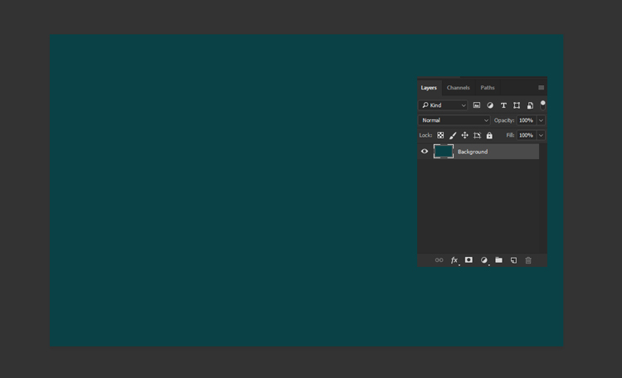Open the Normal blend mode dropdown
The height and width of the screenshot is (378, 622).
pyautogui.click(x=454, y=120)
